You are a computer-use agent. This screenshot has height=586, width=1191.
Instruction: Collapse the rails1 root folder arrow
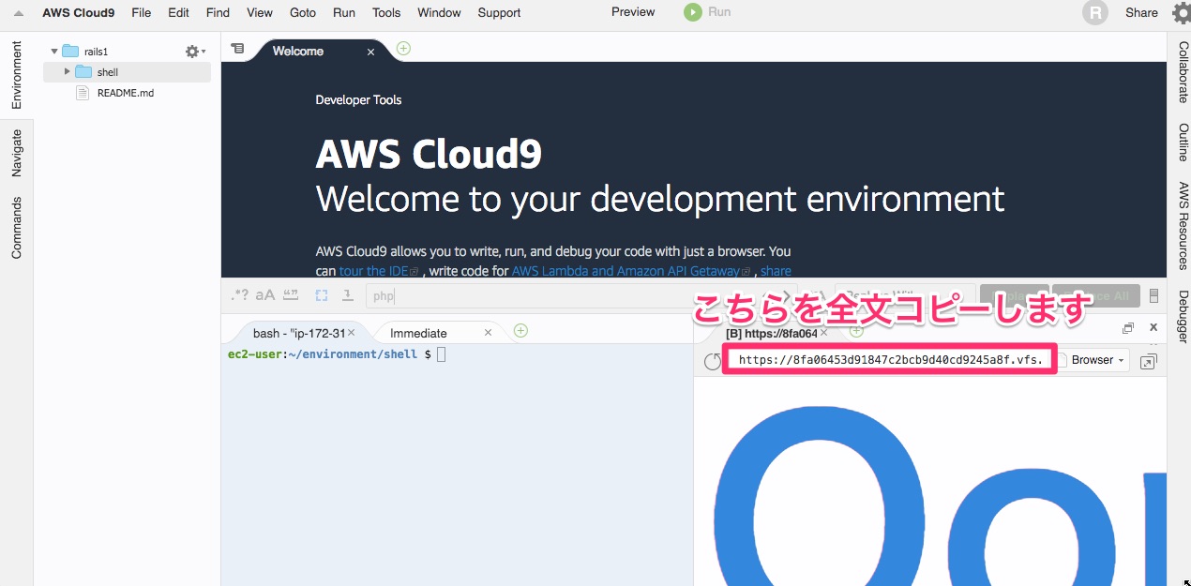[54, 52]
